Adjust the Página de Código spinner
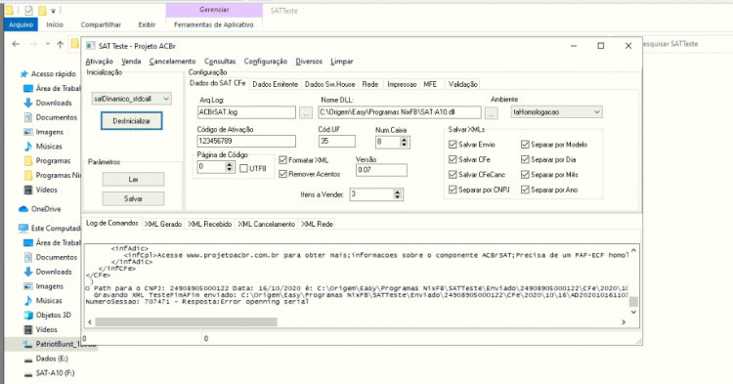Screen dimensions: 733x384 click(x=229, y=167)
